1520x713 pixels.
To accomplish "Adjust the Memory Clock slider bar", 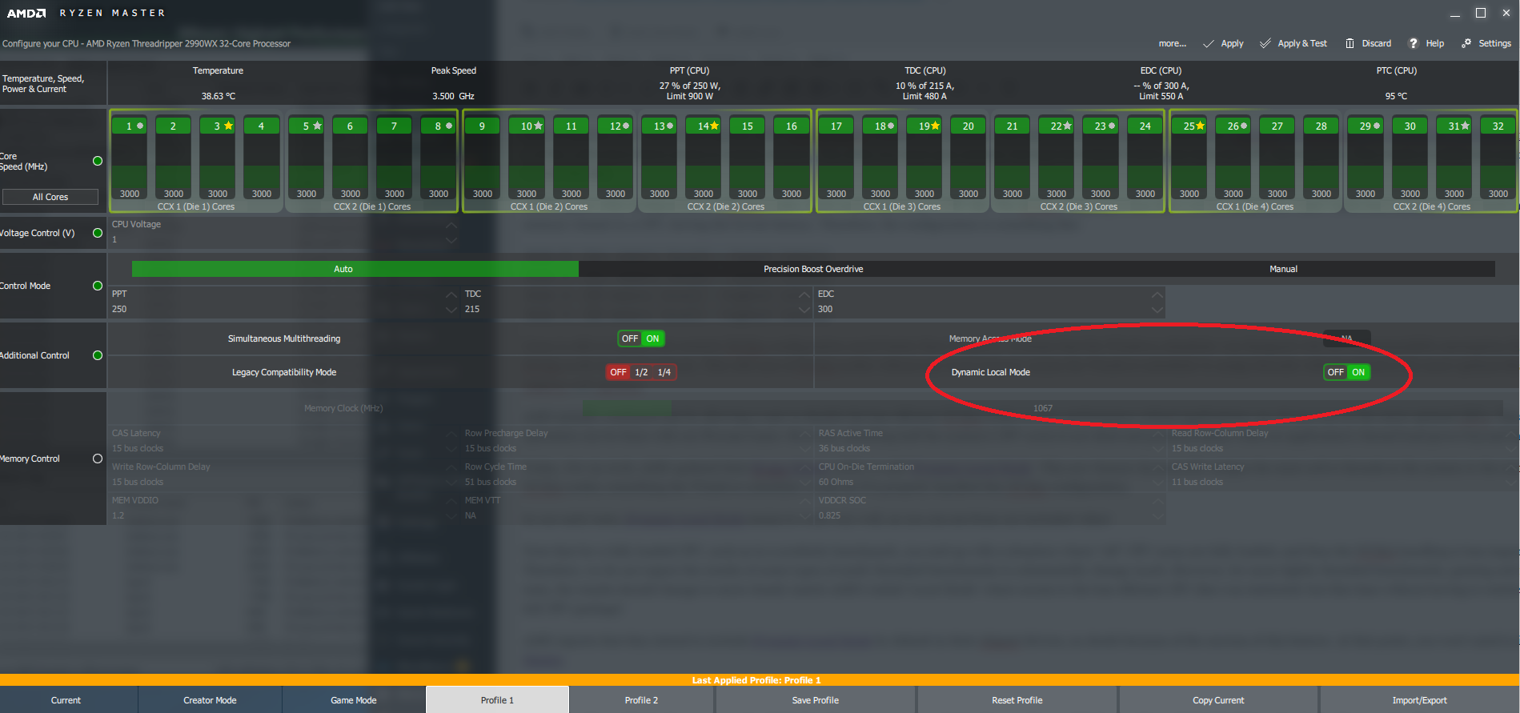I will click(x=1042, y=408).
